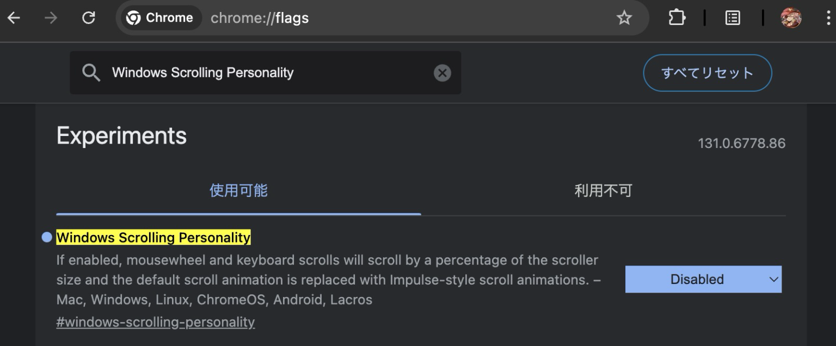Viewport: 836px width, 346px height.
Task: Follow the #windows-scrolling-personality anchor link
Action: tap(155, 322)
